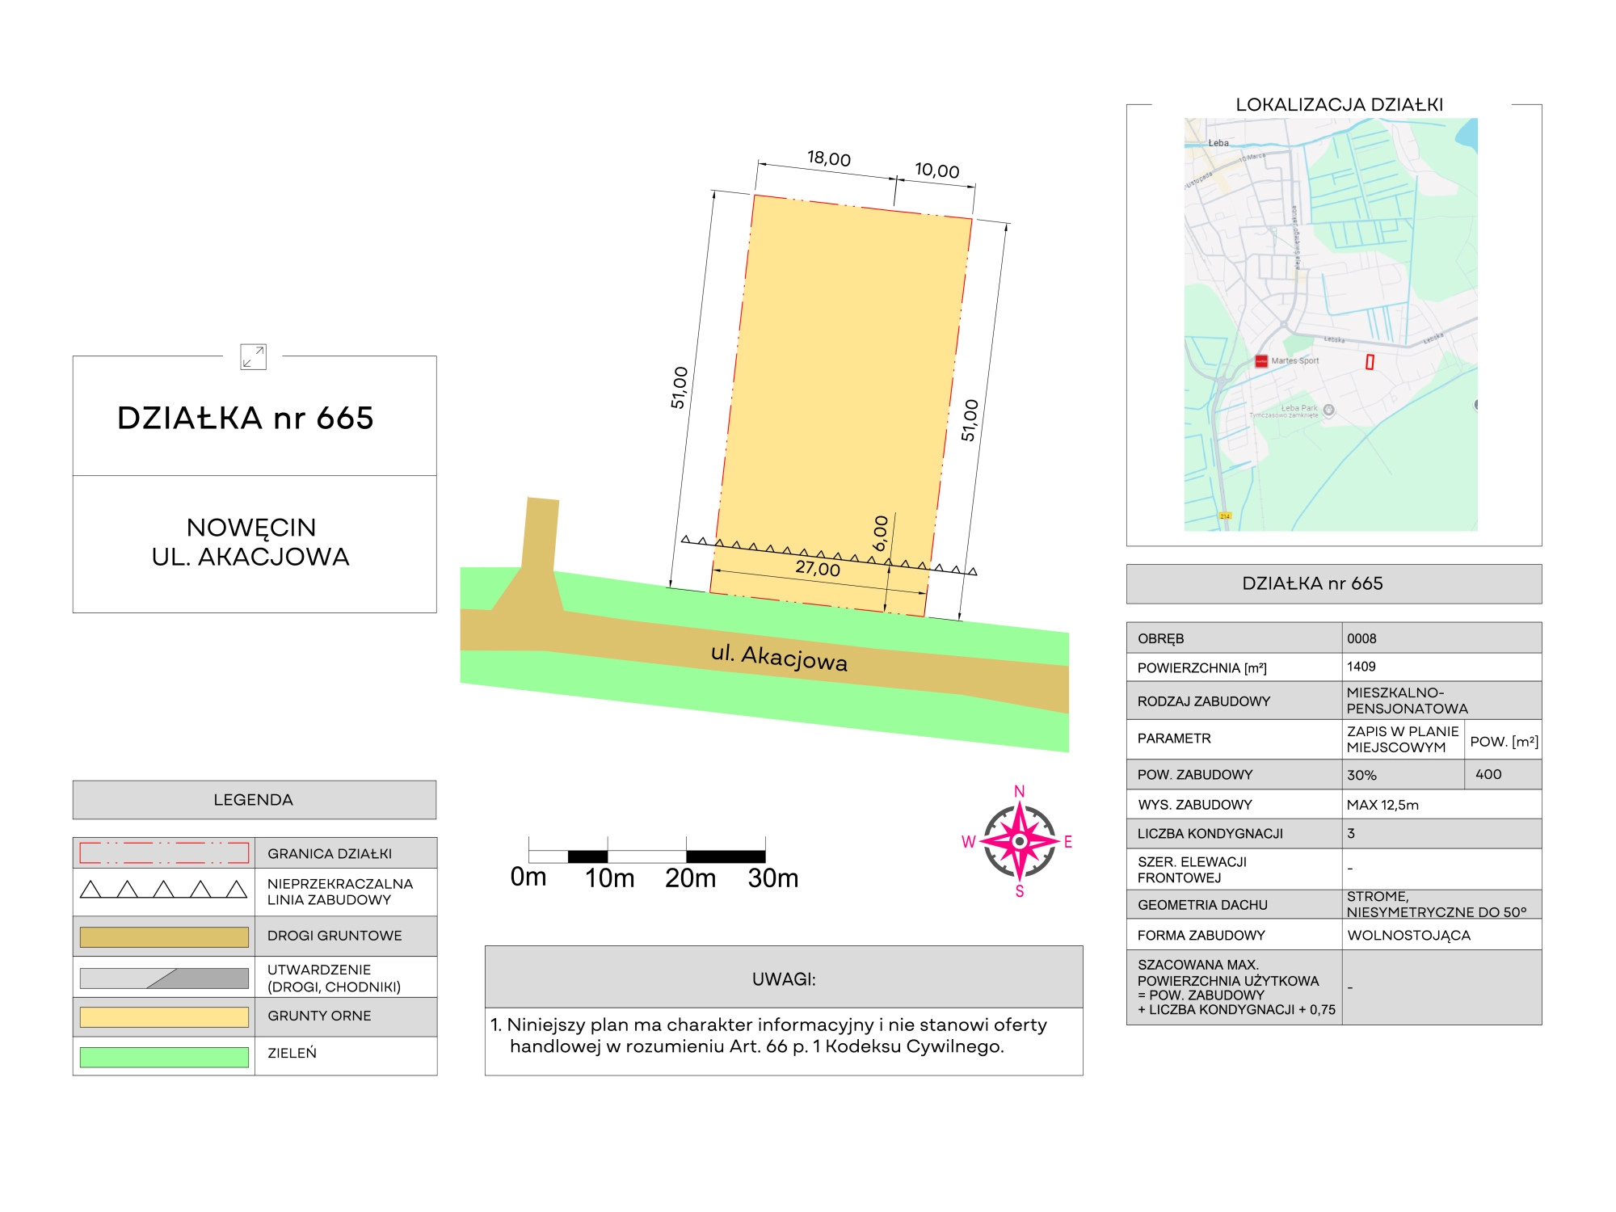
Task: Click the ul. Akacjowa street label
Action: point(779,658)
